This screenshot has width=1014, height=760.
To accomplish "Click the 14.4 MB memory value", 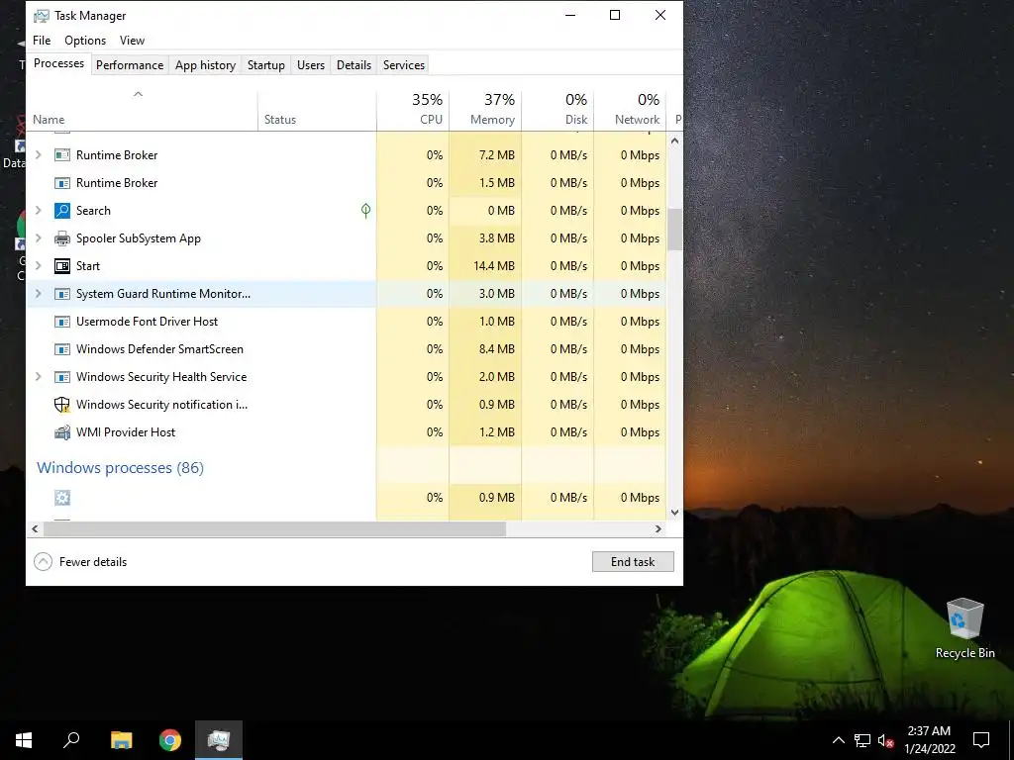I will point(494,266).
